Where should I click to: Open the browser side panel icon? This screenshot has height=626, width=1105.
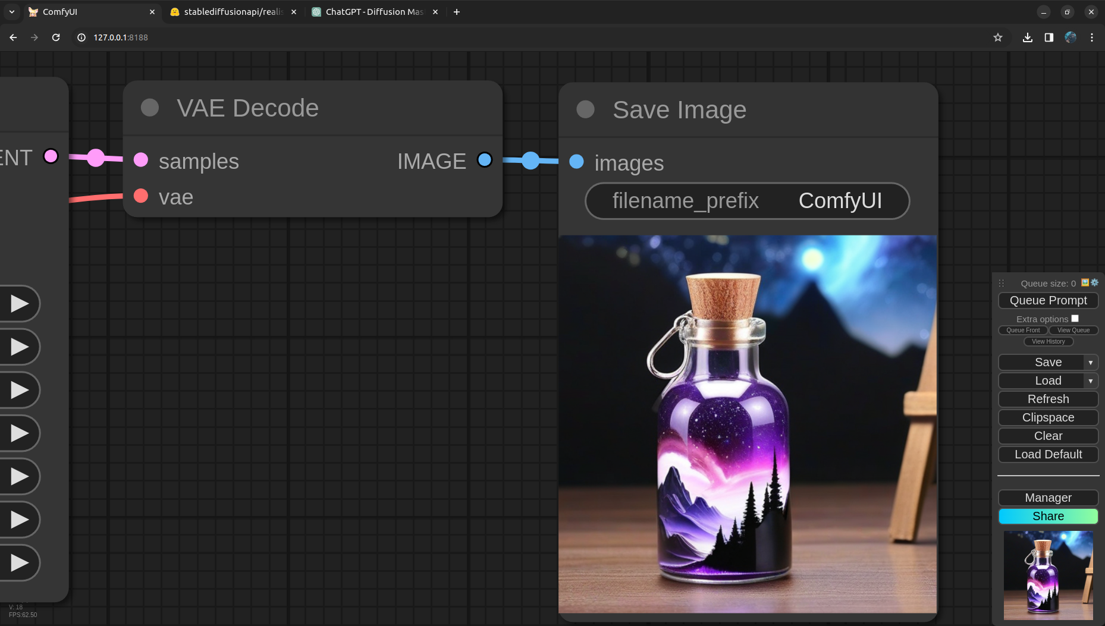pyautogui.click(x=1049, y=37)
